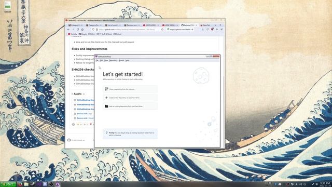Open the Edit menu in GitHub Desktop
Viewport: 332px width, 187px height.
click(101, 60)
